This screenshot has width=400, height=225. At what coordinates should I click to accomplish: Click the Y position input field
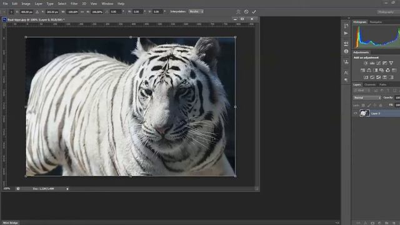tap(52, 12)
